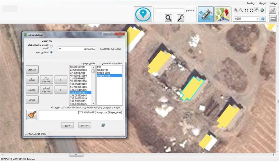279x161 pixels.
Task: Select value 45.6306572384
Action: tap(81, 76)
